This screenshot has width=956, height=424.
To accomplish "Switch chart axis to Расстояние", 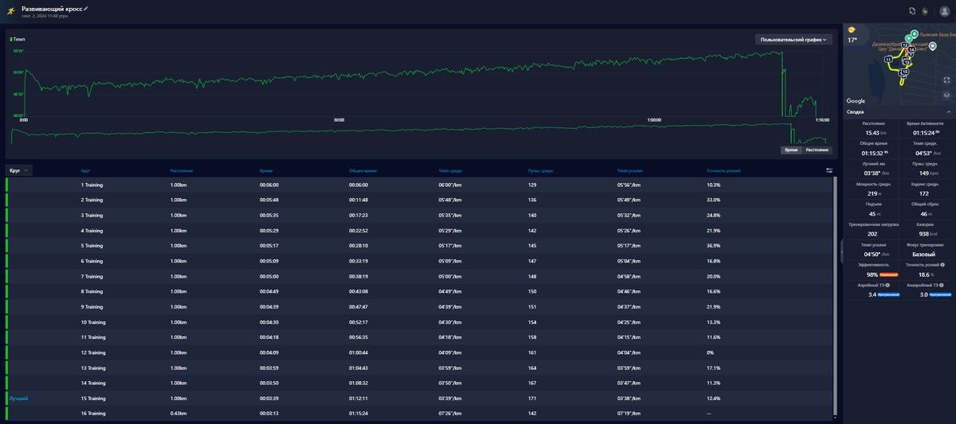I will 817,150.
